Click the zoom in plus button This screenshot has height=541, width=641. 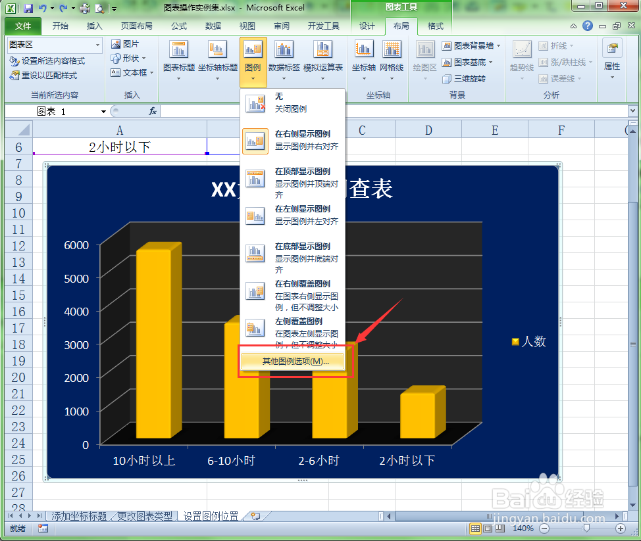[621, 529]
